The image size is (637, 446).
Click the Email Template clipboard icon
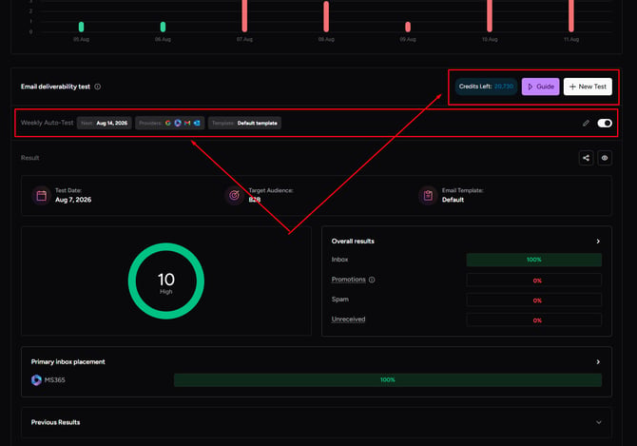428,195
